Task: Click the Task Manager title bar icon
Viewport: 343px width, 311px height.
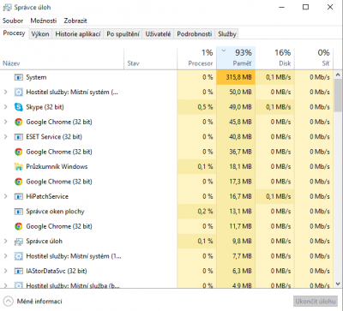Action: (x=7, y=8)
